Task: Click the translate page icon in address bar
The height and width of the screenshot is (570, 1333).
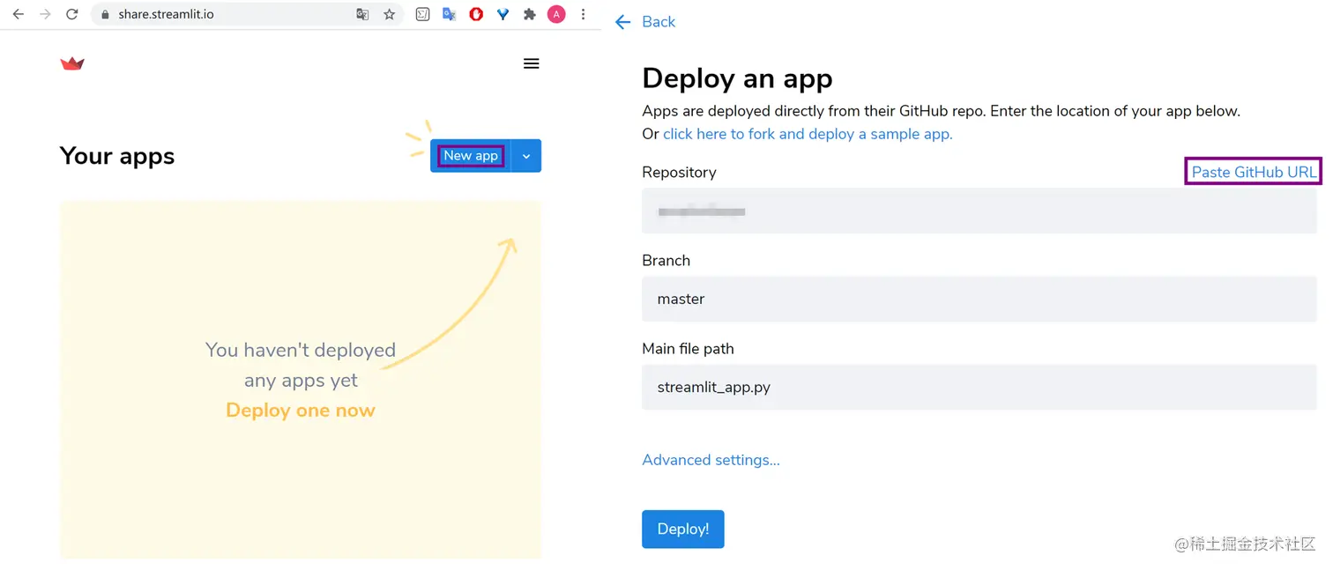Action: tap(362, 14)
